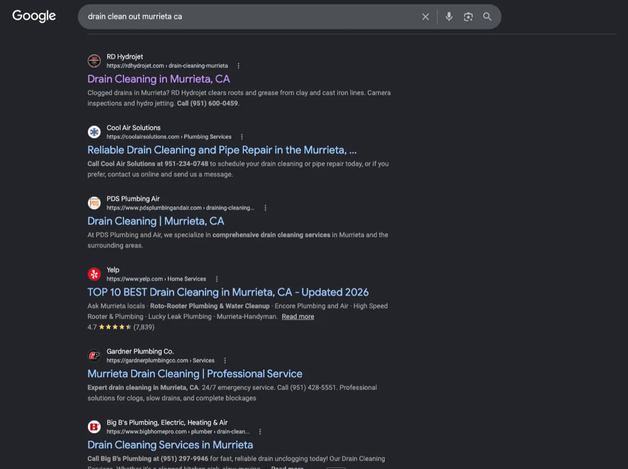Submit search with magnifying glass icon
Screen dimensions: 628x469
[487, 17]
